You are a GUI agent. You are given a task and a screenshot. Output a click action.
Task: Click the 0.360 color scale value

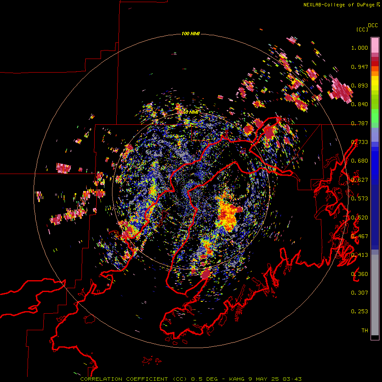click(x=360, y=274)
